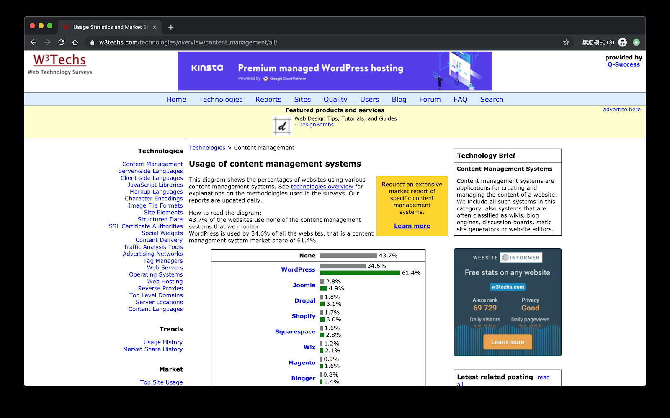Open the Web Servers sidebar link

click(x=165, y=268)
